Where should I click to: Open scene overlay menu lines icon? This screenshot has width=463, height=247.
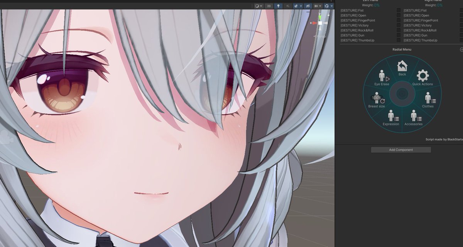click(308, 12)
